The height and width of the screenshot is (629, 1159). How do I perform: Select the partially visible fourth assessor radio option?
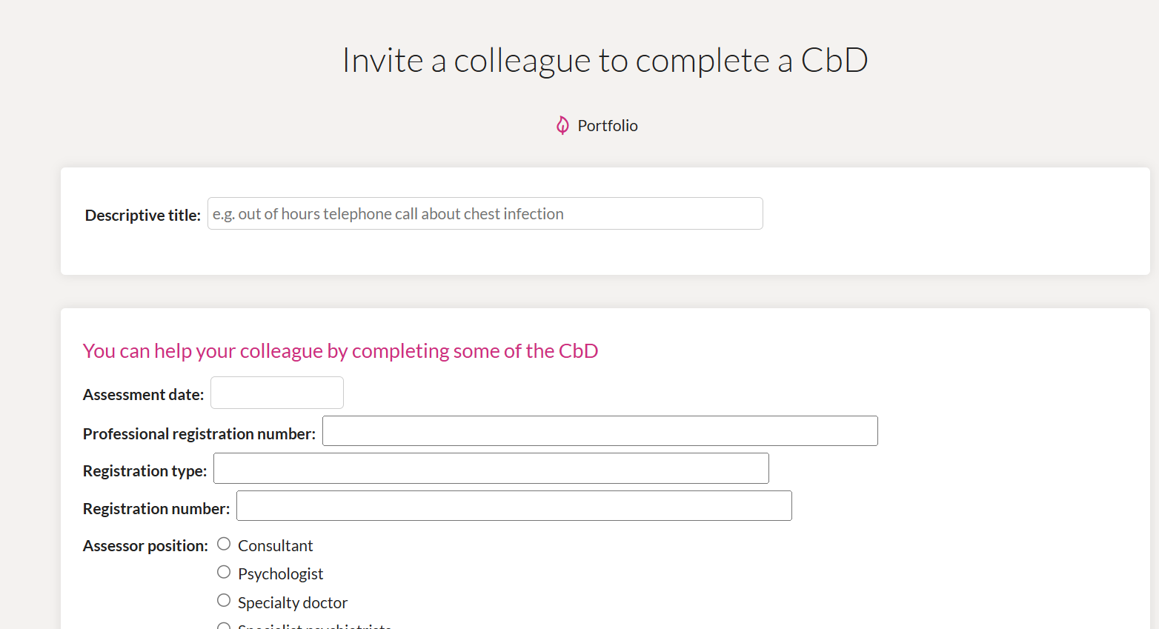click(x=224, y=626)
